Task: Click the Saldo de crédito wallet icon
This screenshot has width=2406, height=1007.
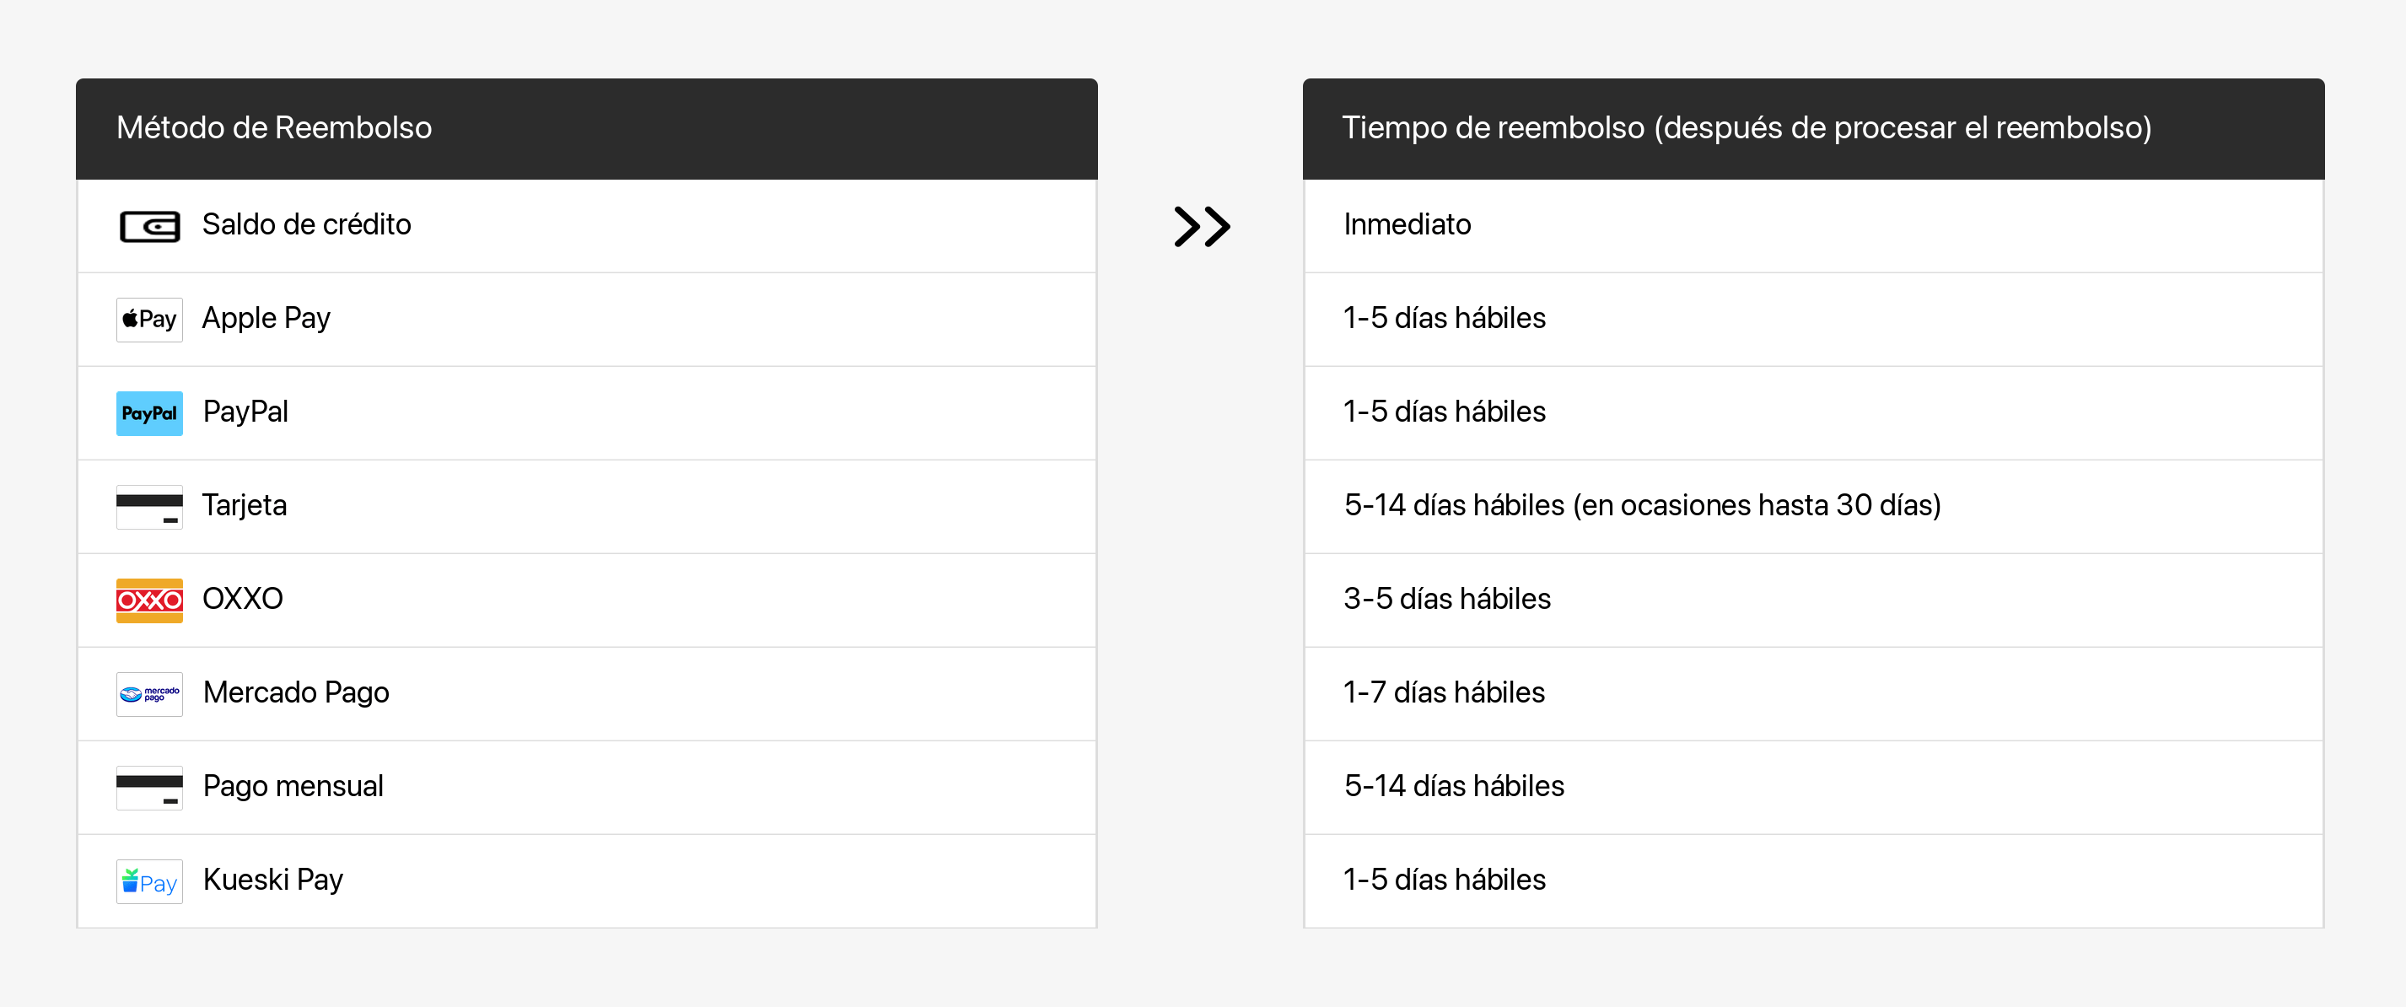Action: (149, 226)
